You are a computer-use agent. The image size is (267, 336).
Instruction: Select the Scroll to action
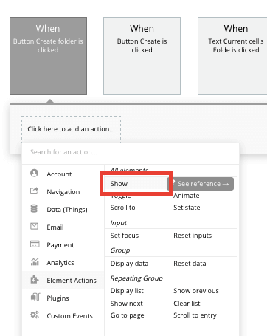pos(122,208)
